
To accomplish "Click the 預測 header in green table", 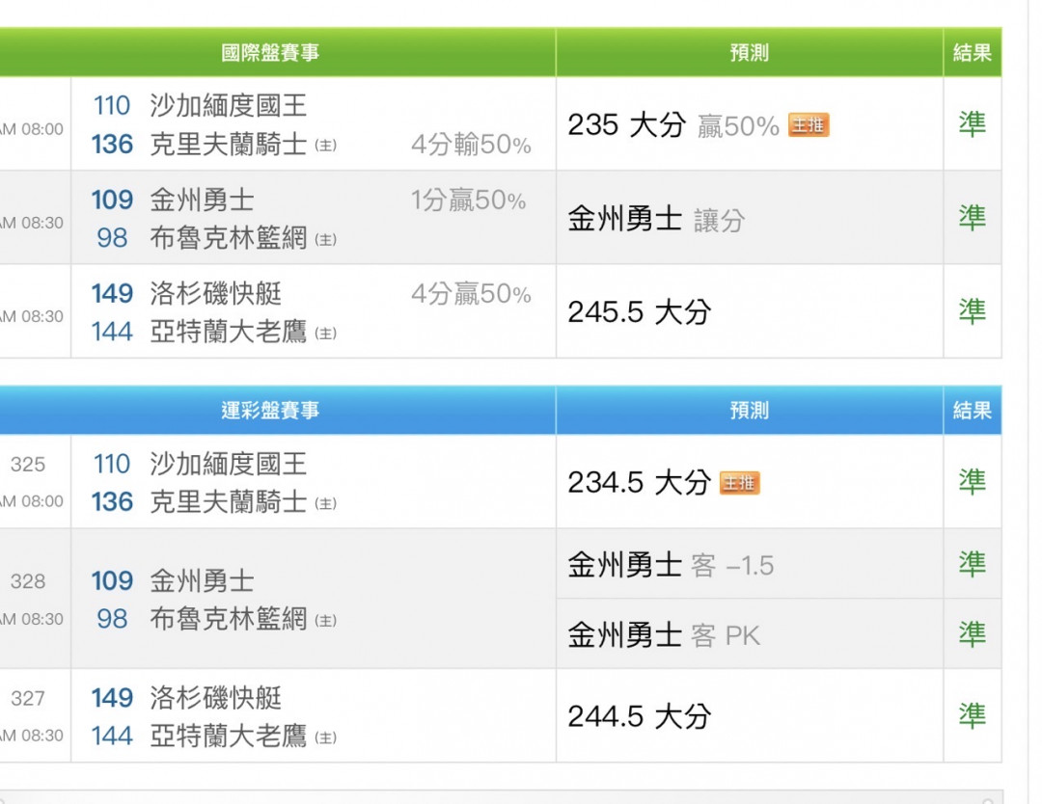I will pyautogui.click(x=749, y=53).
